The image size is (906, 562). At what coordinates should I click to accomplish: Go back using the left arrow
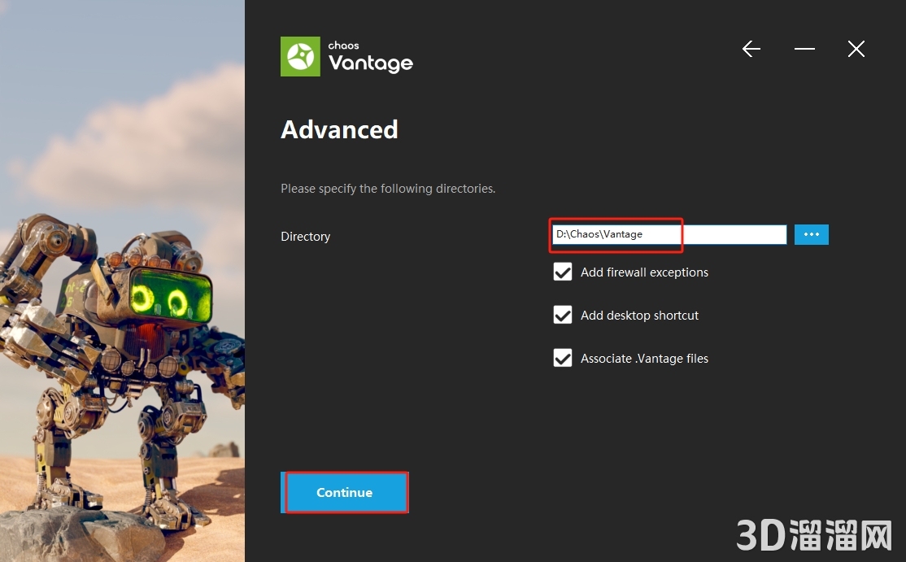point(751,50)
